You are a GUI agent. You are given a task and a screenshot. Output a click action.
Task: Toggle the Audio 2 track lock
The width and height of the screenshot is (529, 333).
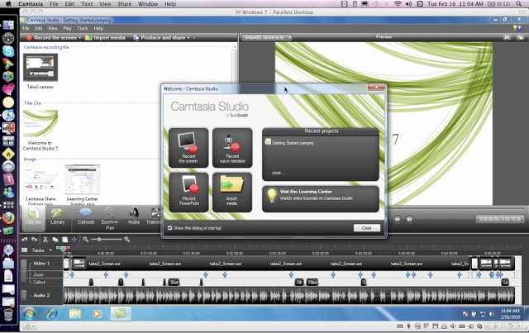(x=24, y=295)
